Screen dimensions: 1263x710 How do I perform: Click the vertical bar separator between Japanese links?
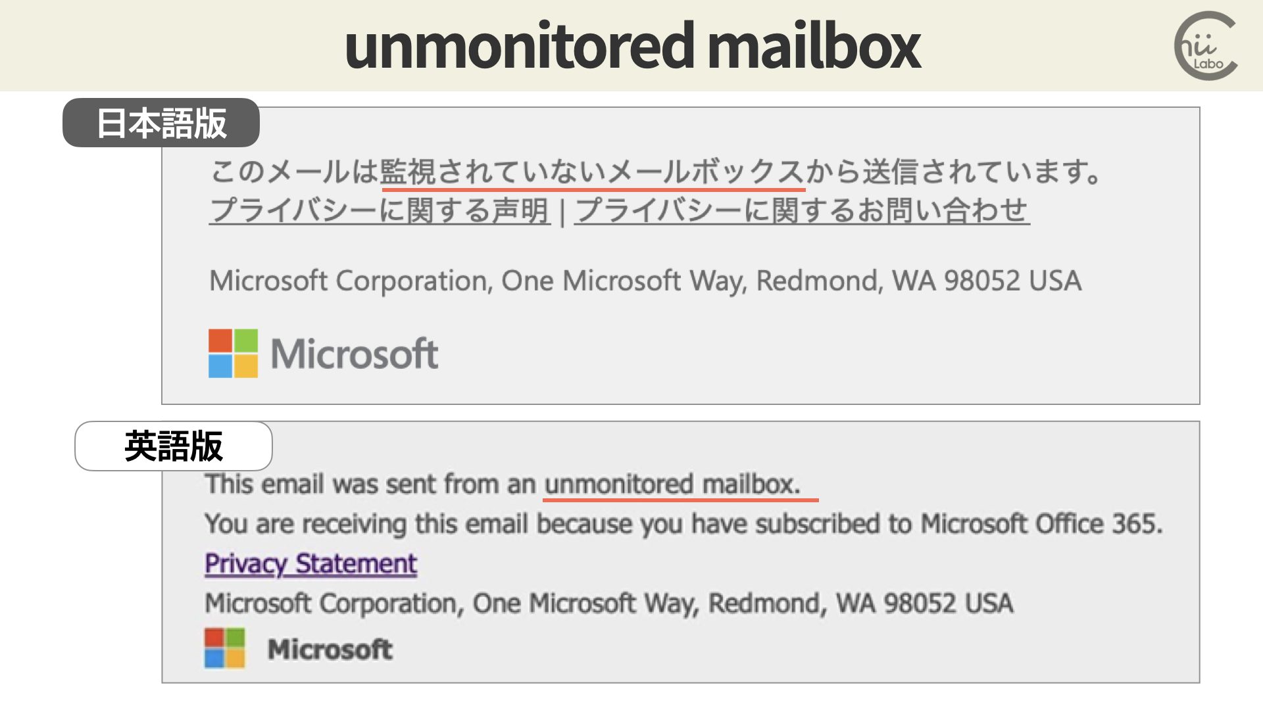click(x=562, y=212)
